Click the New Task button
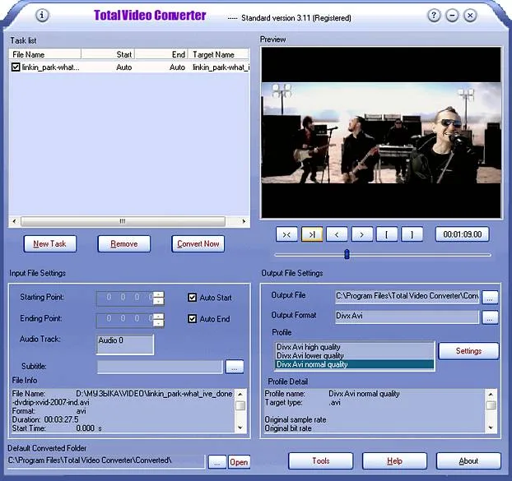Viewport: 512px width, 481px height. pos(50,244)
